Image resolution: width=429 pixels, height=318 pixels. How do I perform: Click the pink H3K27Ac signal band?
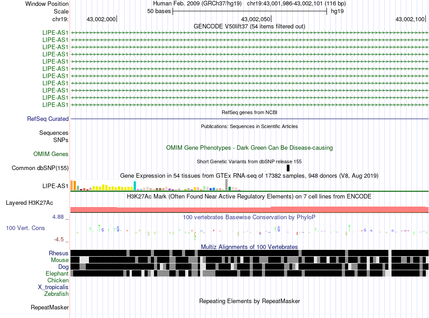pyautogui.click(x=250, y=210)
